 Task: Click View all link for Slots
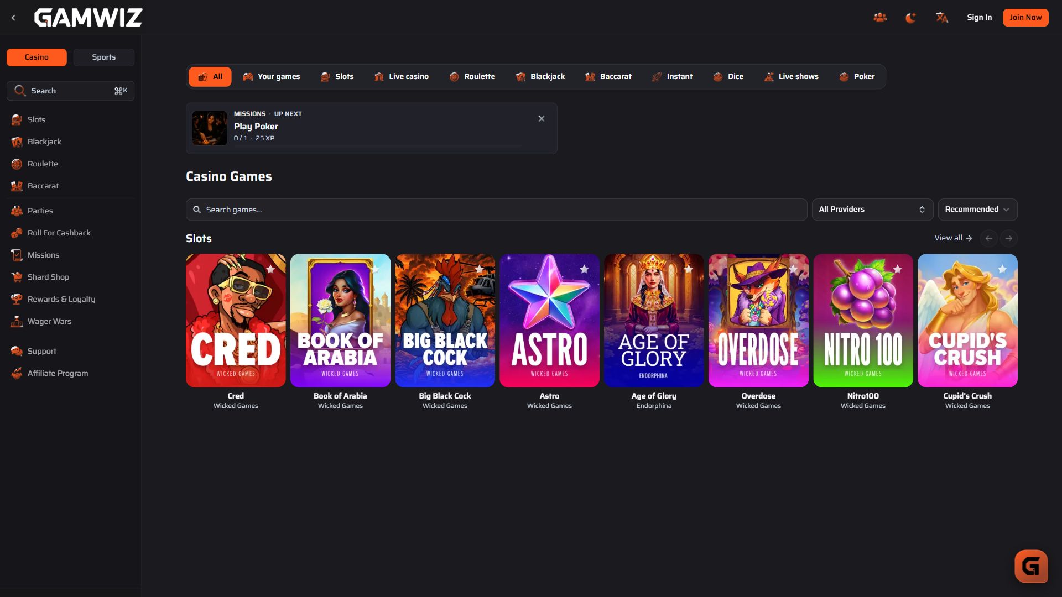pyautogui.click(x=953, y=238)
